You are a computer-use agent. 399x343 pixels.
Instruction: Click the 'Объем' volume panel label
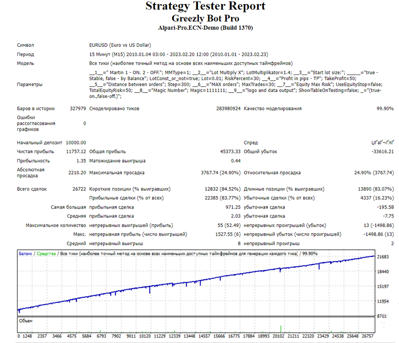click(x=26, y=321)
